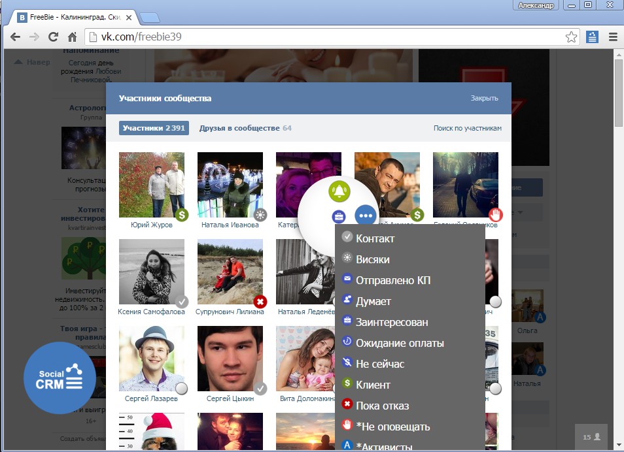Click the browser home icon
The height and width of the screenshot is (452, 624).
tap(72, 37)
